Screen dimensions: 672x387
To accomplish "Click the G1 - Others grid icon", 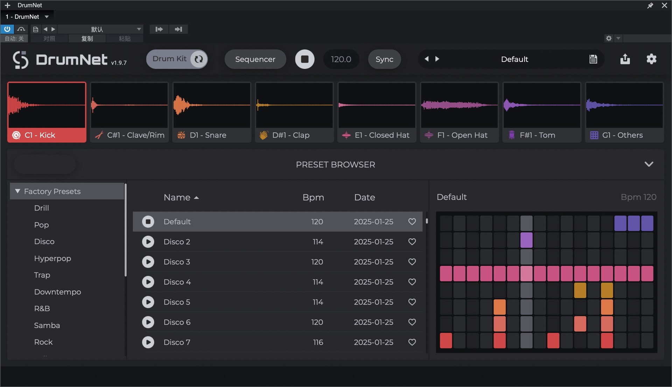I will (x=594, y=135).
